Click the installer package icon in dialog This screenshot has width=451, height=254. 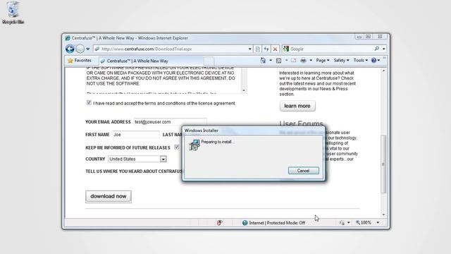[194, 145]
